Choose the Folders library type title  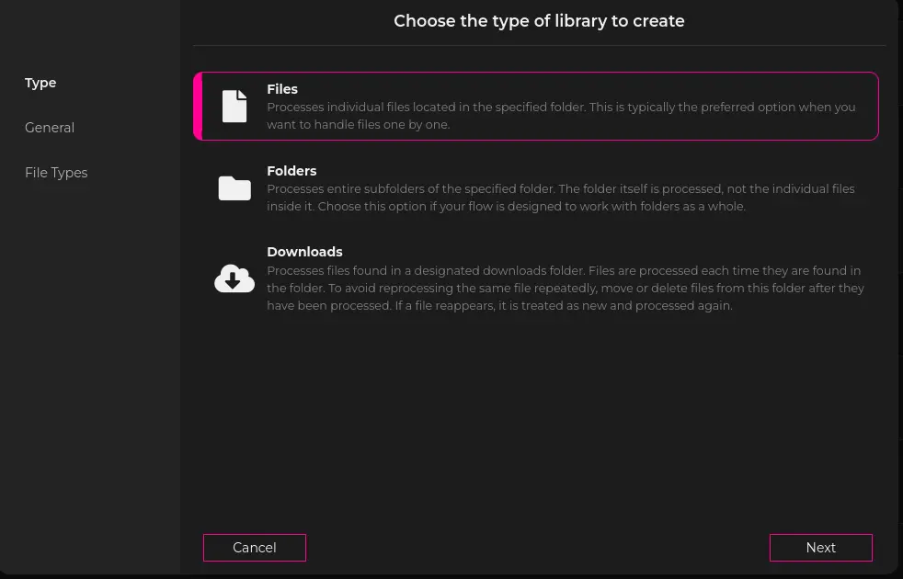pyautogui.click(x=291, y=171)
